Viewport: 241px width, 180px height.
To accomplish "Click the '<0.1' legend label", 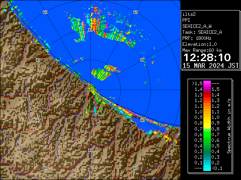I will coord(217,168).
